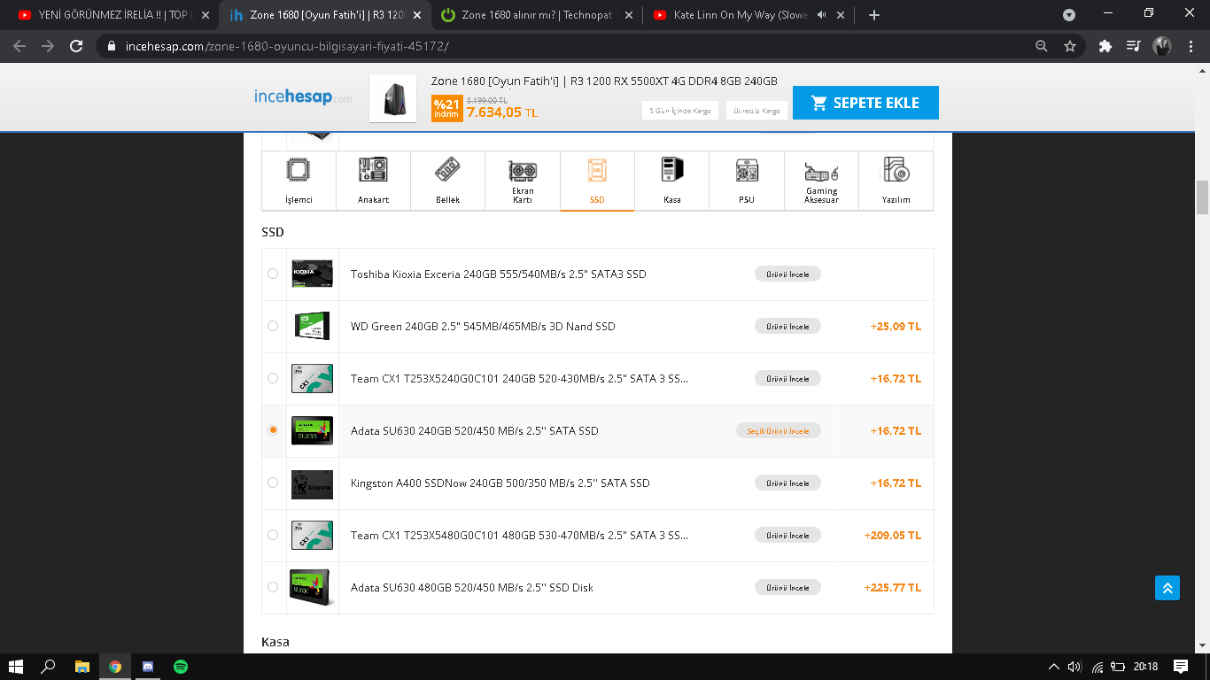Choose the WD Green 240GB radio option

(x=273, y=326)
